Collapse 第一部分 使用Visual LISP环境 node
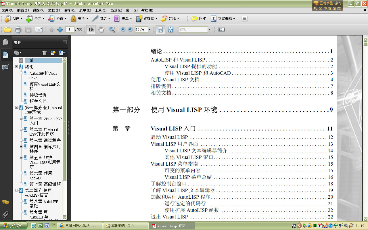The image size is (368, 230). pyautogui.click(x=17, y=108)
